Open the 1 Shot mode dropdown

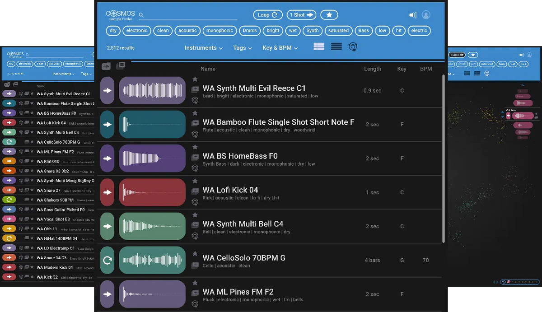click(x=301, y=14)
